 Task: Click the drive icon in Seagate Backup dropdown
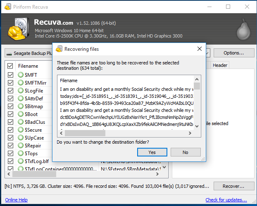[9, 54]
